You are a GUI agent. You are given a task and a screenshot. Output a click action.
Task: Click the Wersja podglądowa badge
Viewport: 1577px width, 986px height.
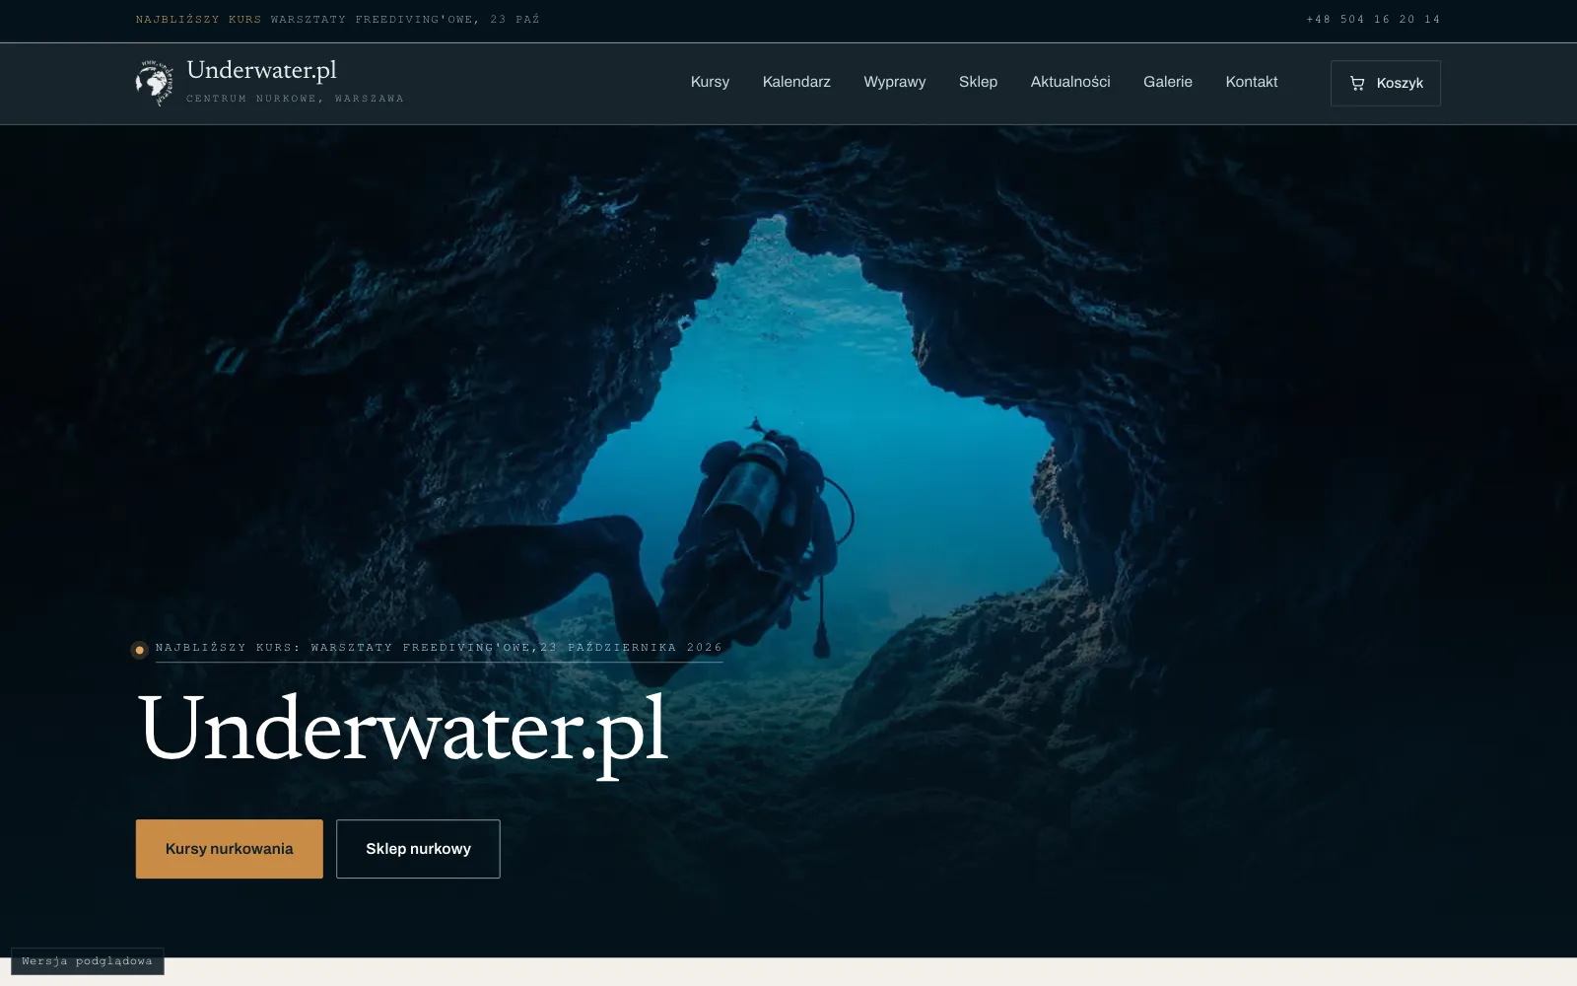tap(88, 961)
